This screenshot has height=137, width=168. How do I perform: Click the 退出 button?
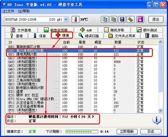click(156, 19)
